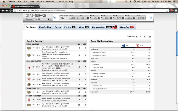This screenshot has width=178, height=111.
Task: Open the History menu
Action: (40, 1)
